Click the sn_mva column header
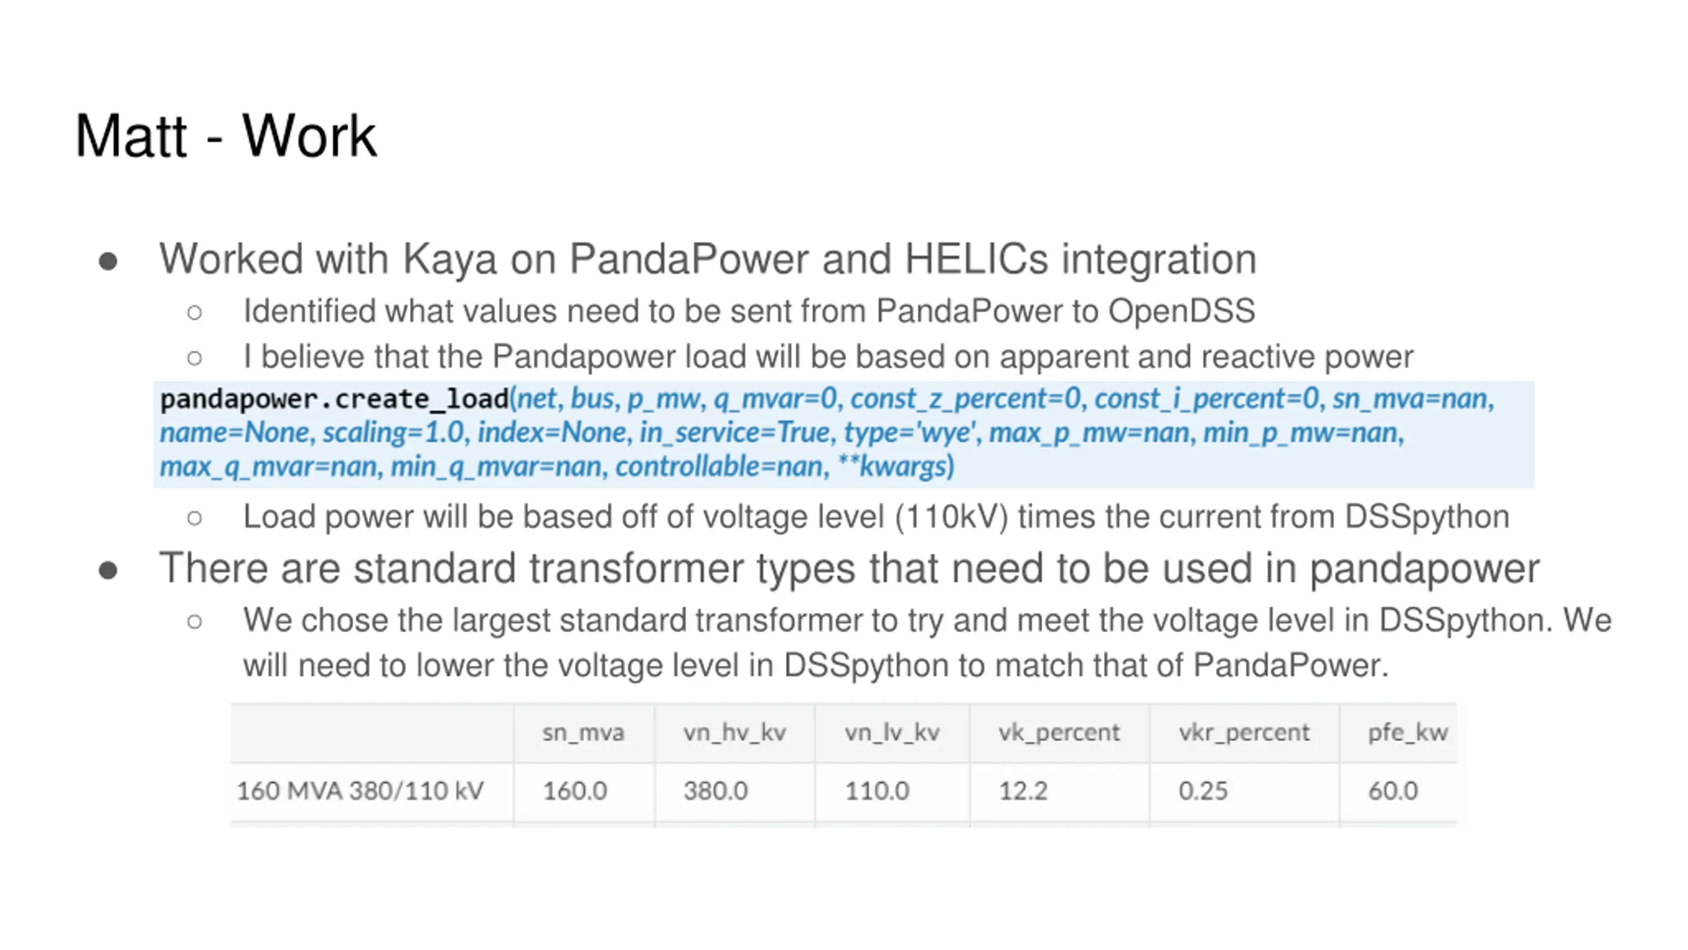Viewport: 1688px width, 950px height. [x=583, y=732]
